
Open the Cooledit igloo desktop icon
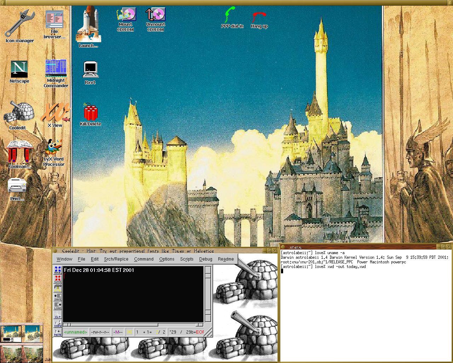click(x=19, y=112)
